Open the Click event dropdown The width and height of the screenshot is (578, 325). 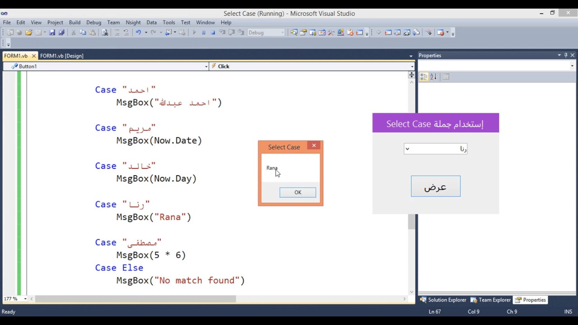412,66
